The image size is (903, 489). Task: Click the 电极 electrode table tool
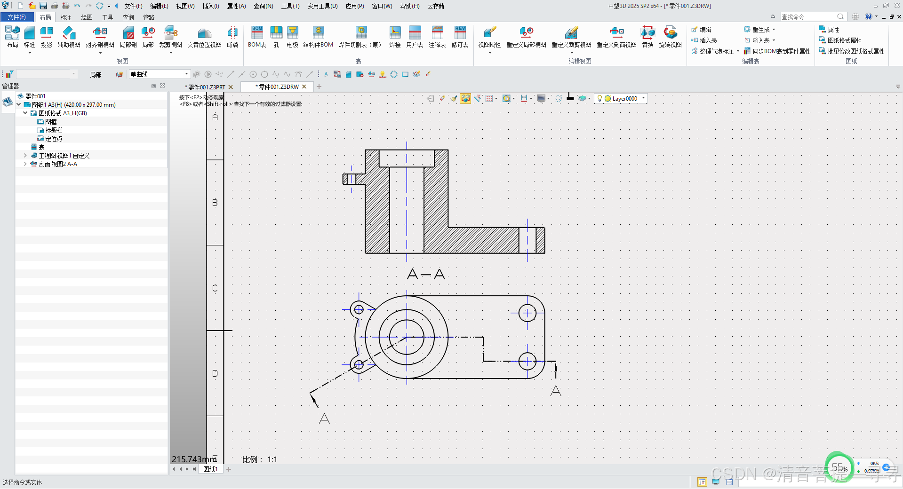coord(292,37)
